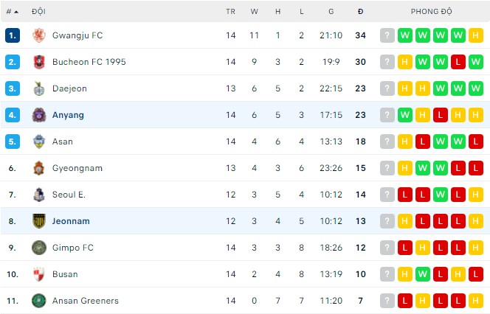Click the Jeonnam team logo
Screen dimensions: 490x314
pos(39,221)
